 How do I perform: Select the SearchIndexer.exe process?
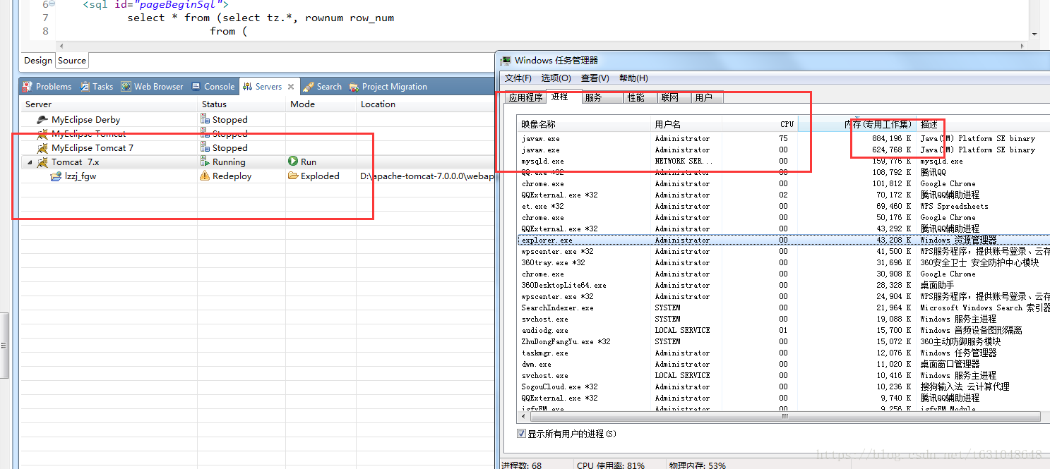(784, 307)
